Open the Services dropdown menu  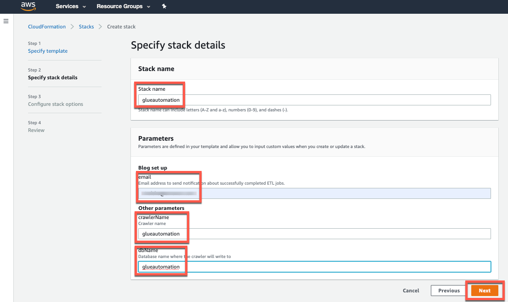pos(71,6)
